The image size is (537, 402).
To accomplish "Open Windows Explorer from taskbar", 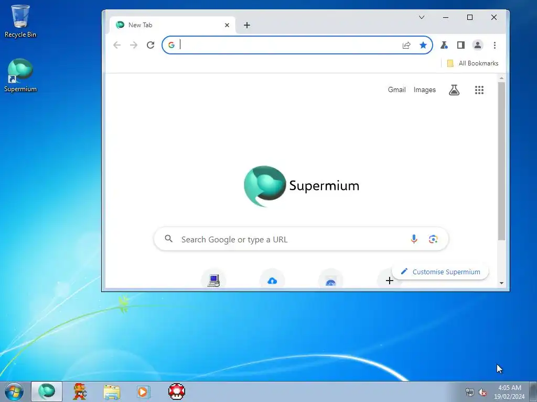I will pyautogui.click(x=112, y=392).
